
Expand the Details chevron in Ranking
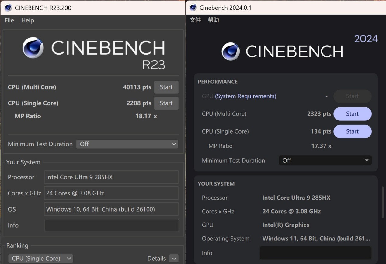(174, 259)
